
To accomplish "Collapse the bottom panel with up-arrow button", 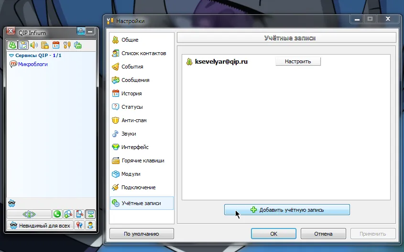I will click(x=90, y=214).
